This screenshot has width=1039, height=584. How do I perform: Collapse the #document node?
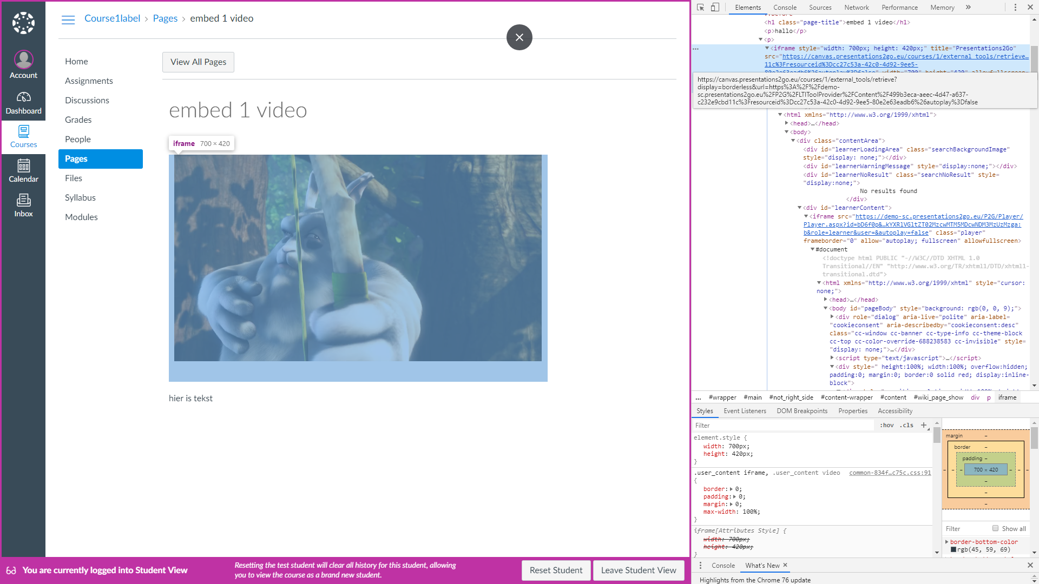coord(812,249)
